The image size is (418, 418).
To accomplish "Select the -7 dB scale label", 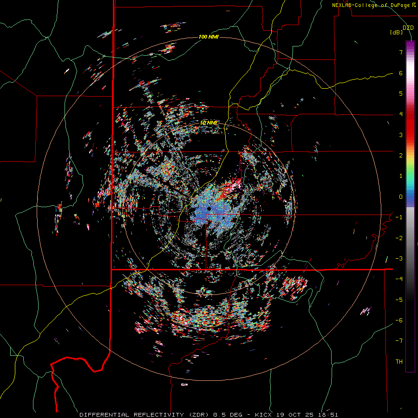I will tap(399, 341).
